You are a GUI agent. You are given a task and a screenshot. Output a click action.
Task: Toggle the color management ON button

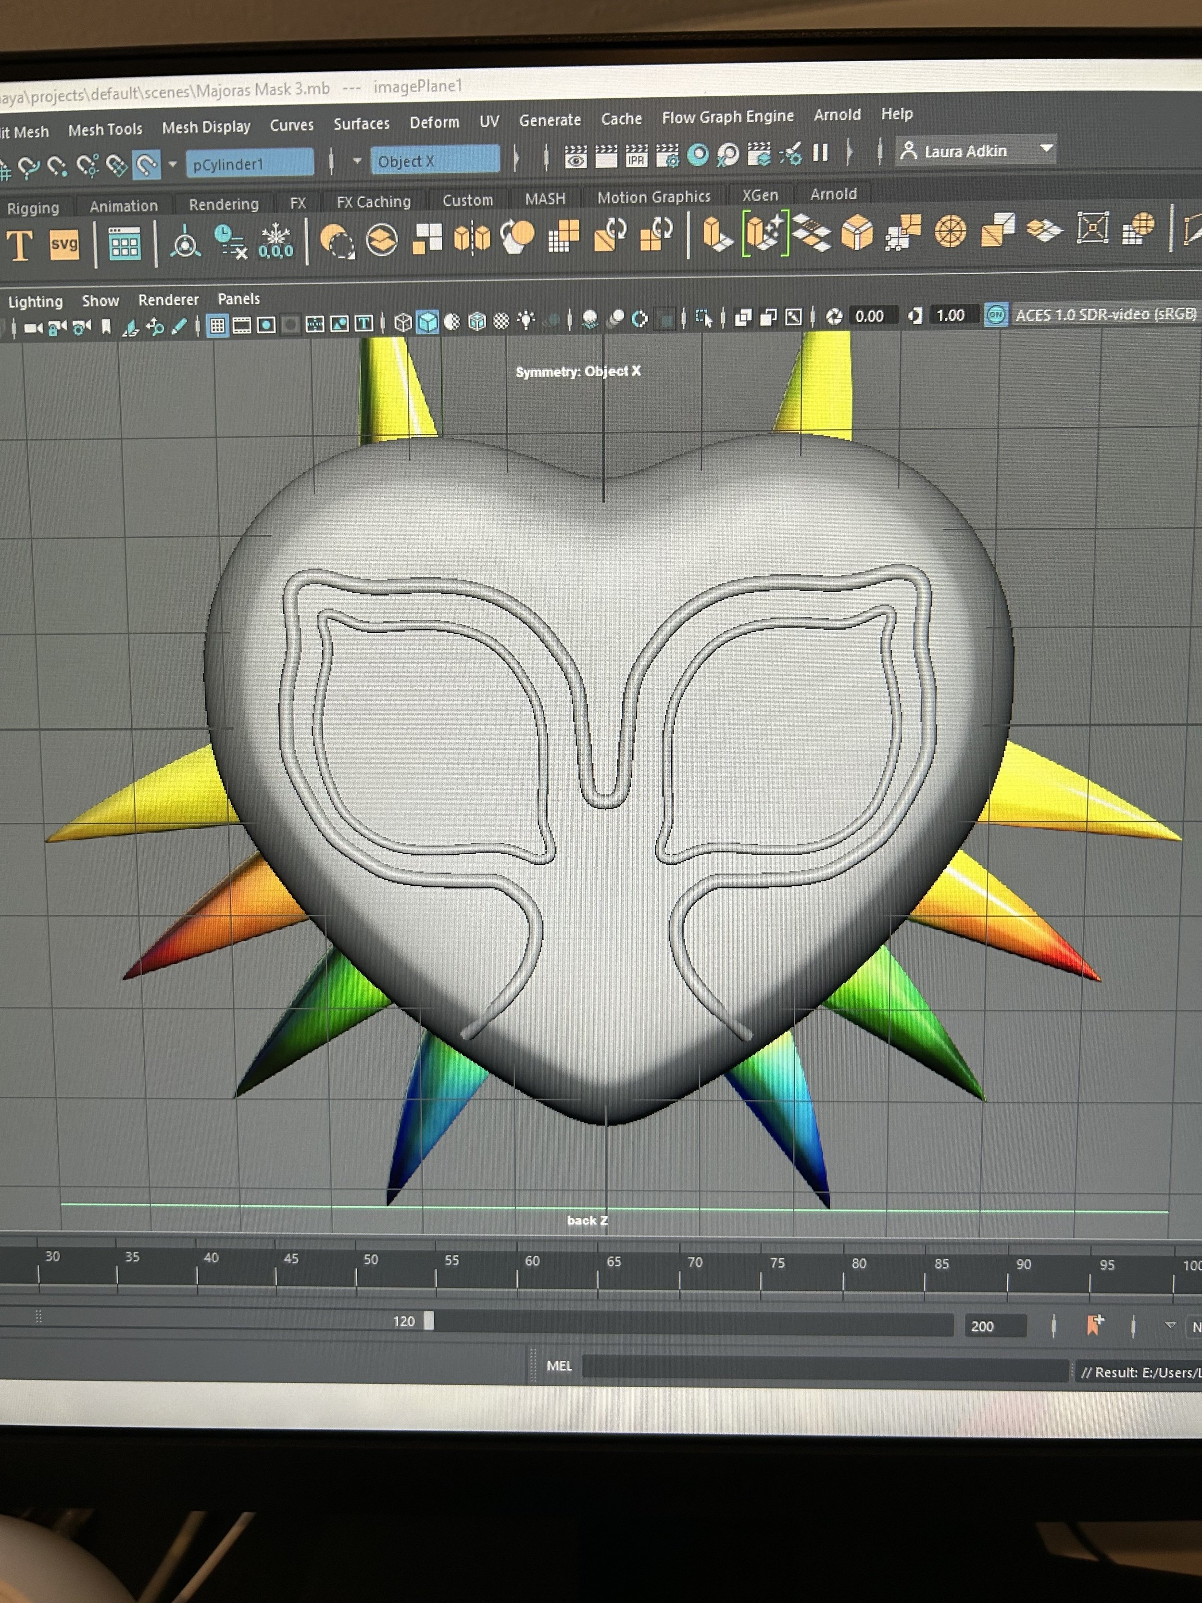click(996, 315)
